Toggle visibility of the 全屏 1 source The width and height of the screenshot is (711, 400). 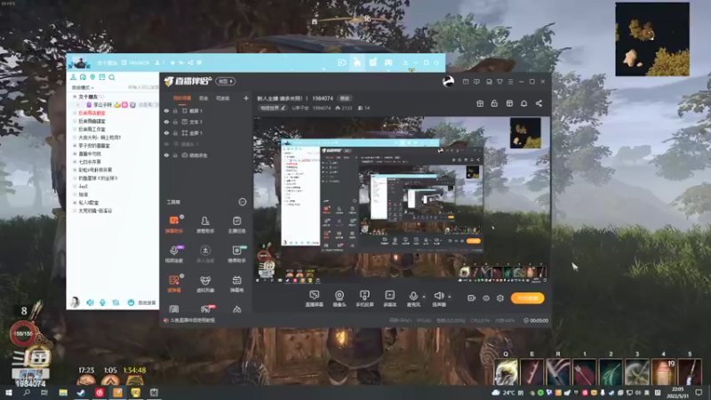pos(166,132)
